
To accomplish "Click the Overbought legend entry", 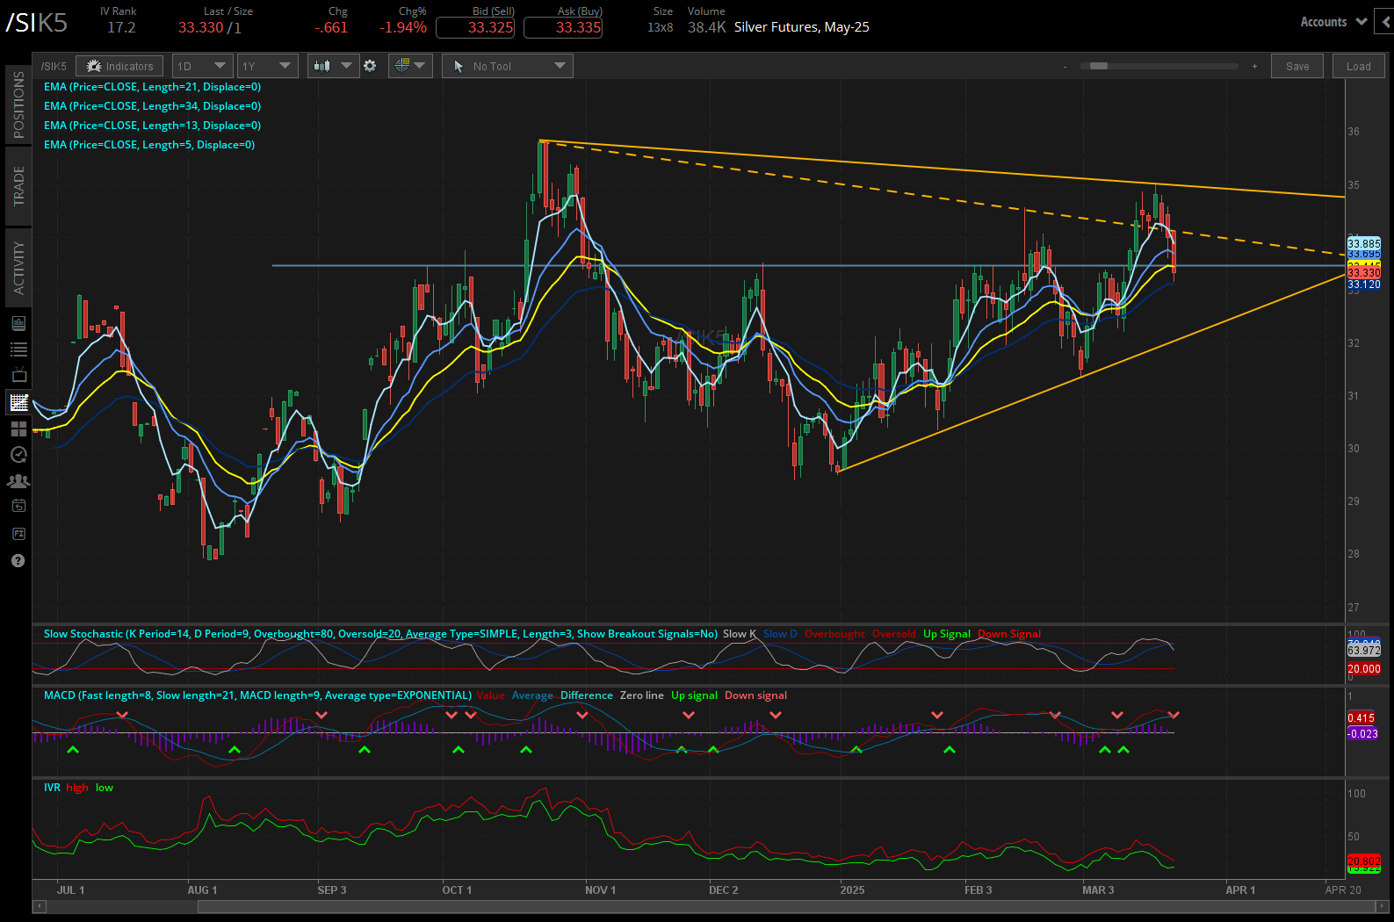I will point(834,634).
